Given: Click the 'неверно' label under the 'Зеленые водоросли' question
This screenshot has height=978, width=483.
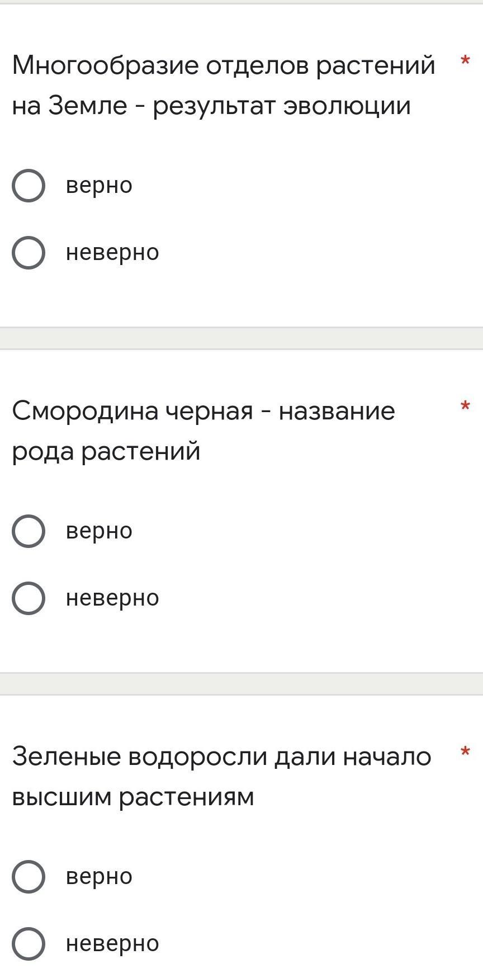Looking at the screenshot, I should pyautogui.click(x=112, y=944).
